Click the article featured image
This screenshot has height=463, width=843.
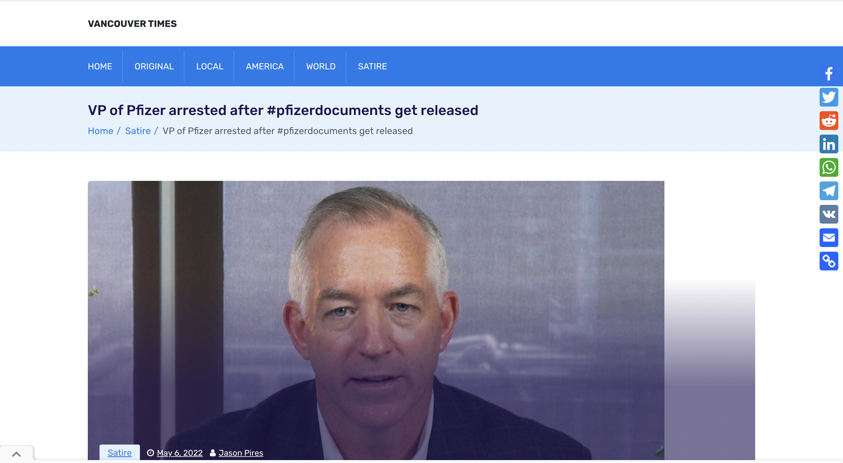(x=376, y=321)
